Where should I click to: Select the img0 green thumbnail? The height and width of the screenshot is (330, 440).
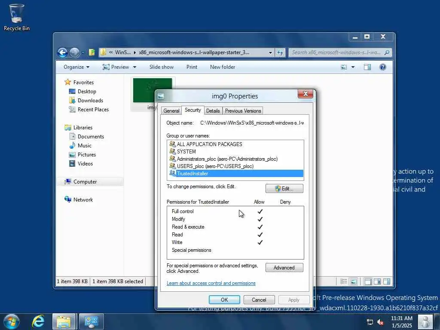tap(144, 90)
